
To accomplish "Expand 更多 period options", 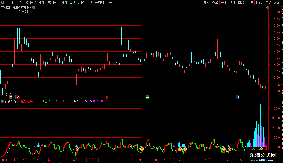I will [x=110, y=2].
